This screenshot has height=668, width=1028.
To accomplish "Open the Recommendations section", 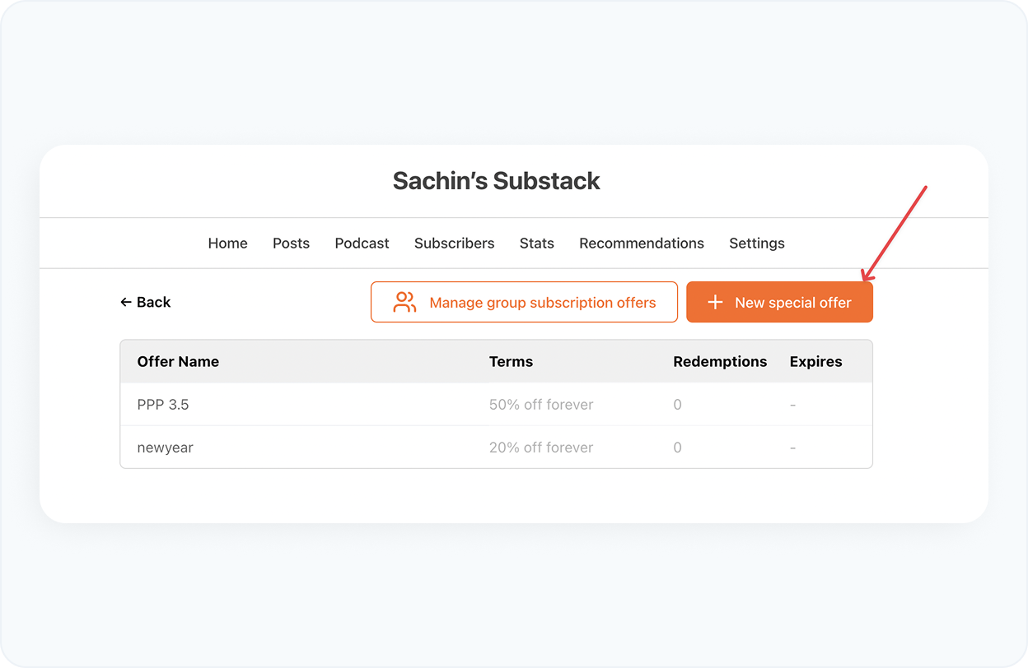I will pyautogui.click(x=642, y=243).
